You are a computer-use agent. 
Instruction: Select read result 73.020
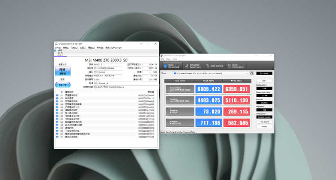(x=209, y=112)
